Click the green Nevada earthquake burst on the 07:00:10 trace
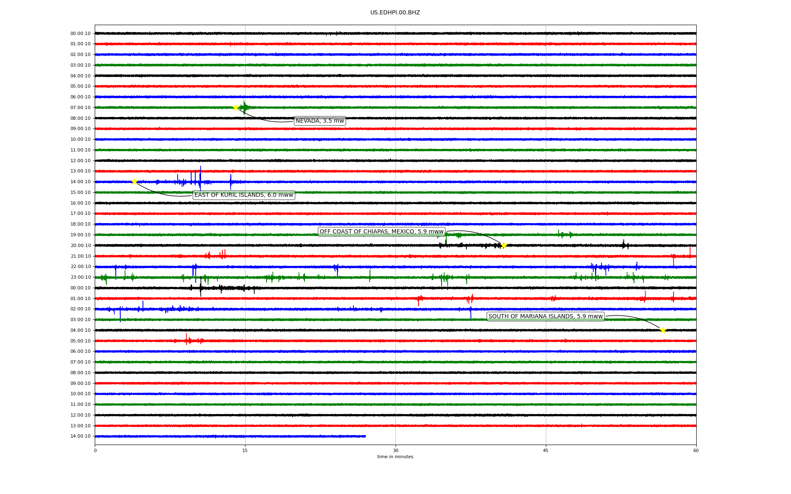Image resolution: width=791 pixels, height=494 pixels. tap(245, 107)
